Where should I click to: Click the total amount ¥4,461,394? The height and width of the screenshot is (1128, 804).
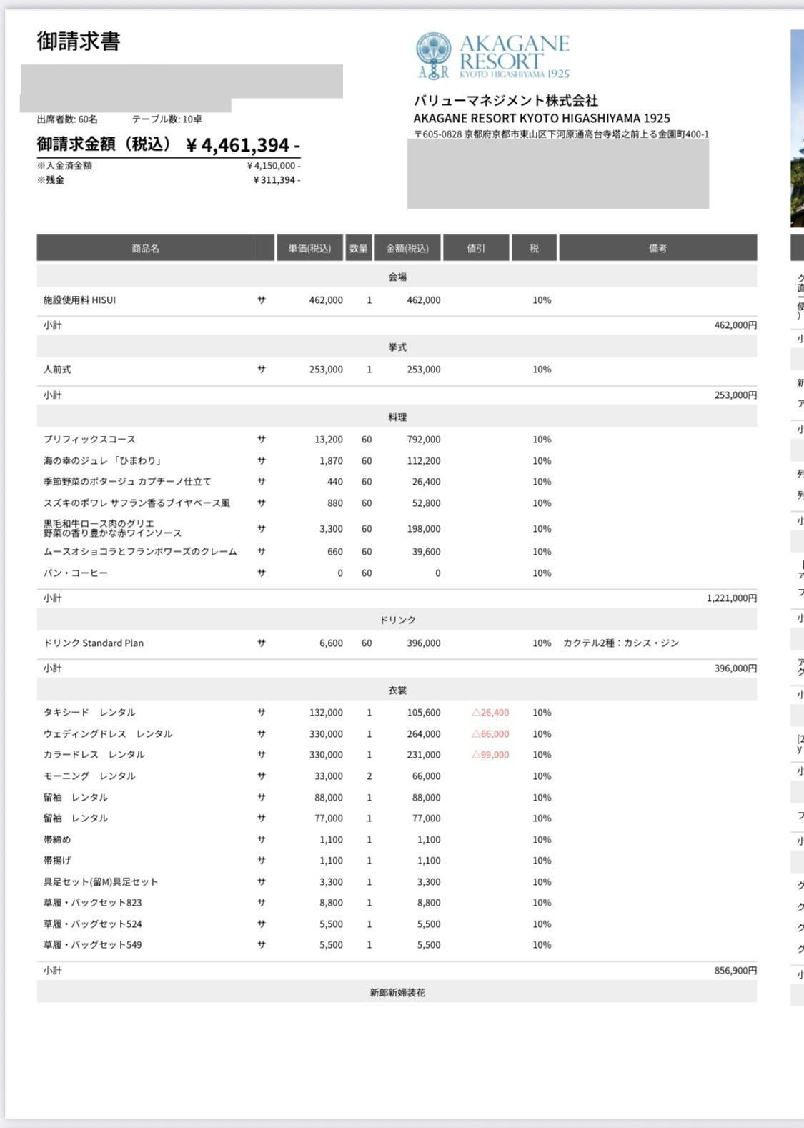tap(242, 145)
